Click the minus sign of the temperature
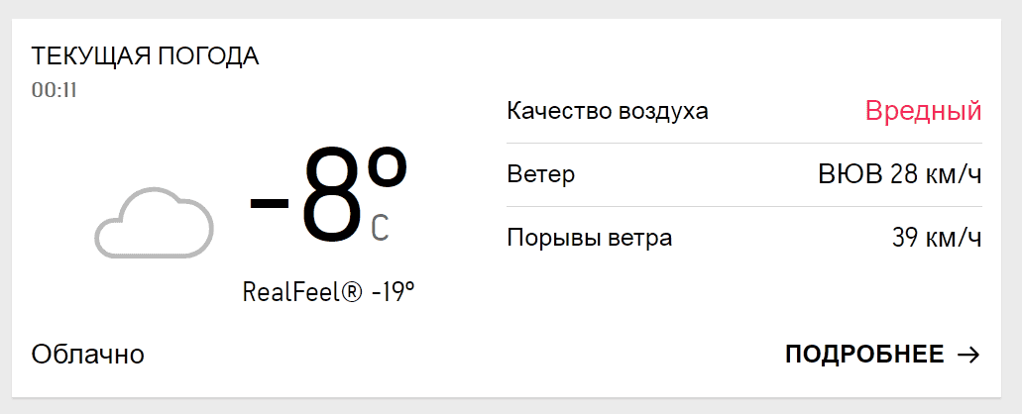This screenshot has width=1022, height=414. click(x=268, y=204)
